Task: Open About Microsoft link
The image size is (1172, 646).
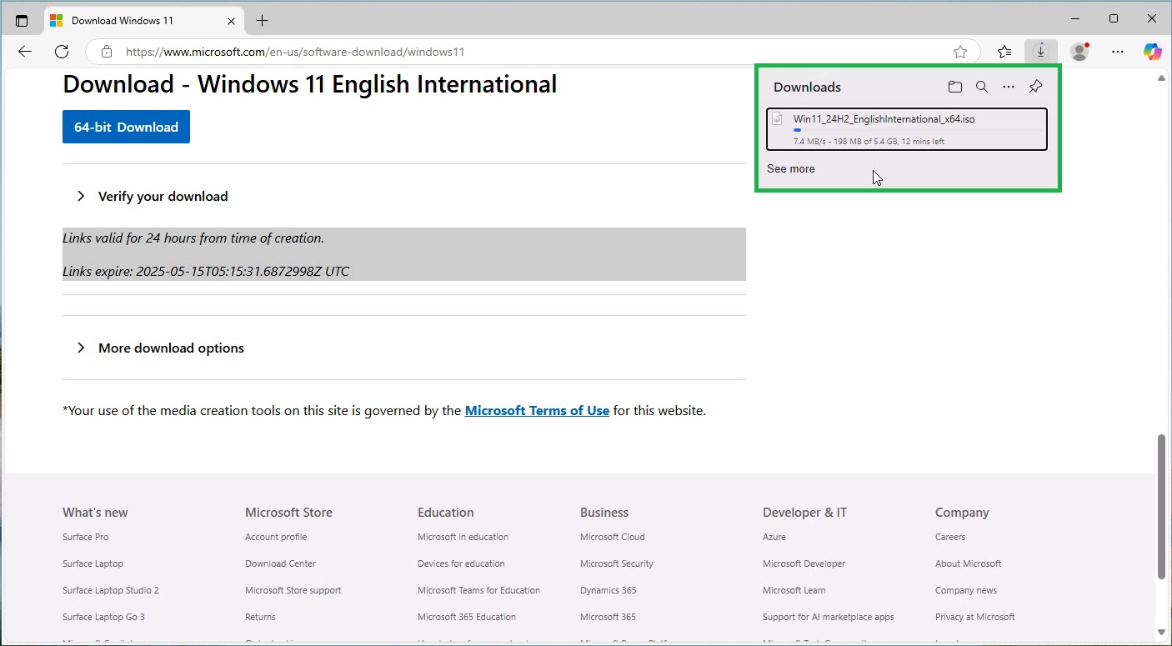Action: click(x=968, y=563)
